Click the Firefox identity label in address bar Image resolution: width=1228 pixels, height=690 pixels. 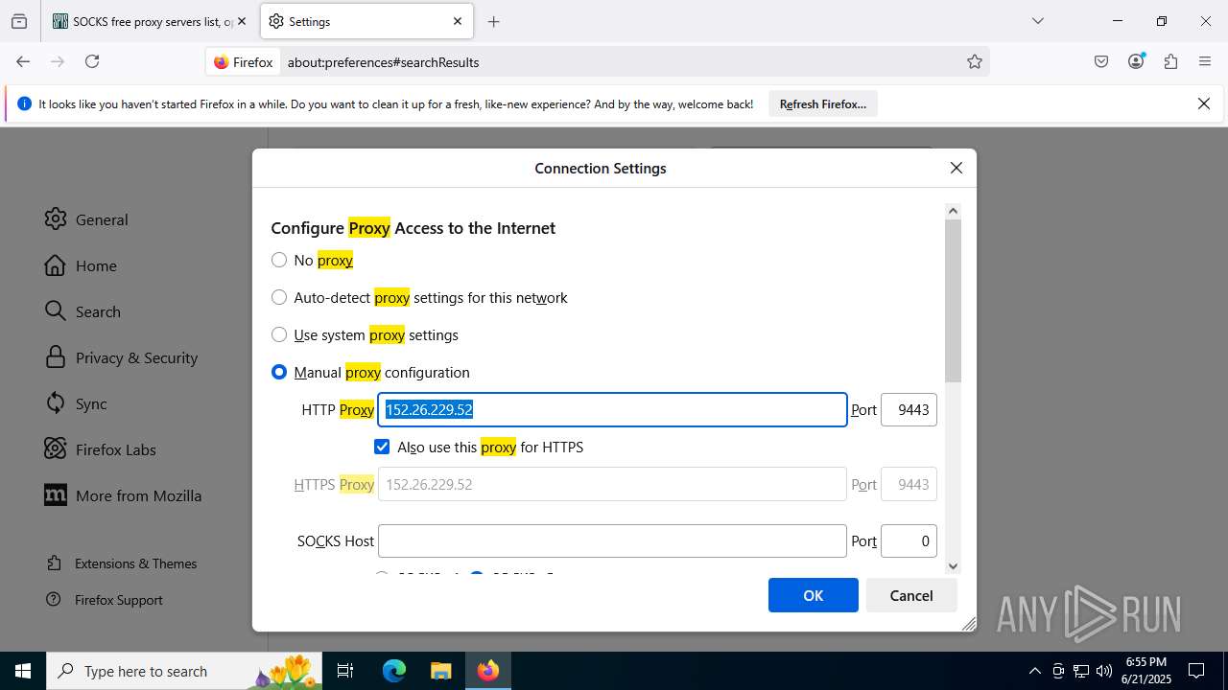click(244, 61)
